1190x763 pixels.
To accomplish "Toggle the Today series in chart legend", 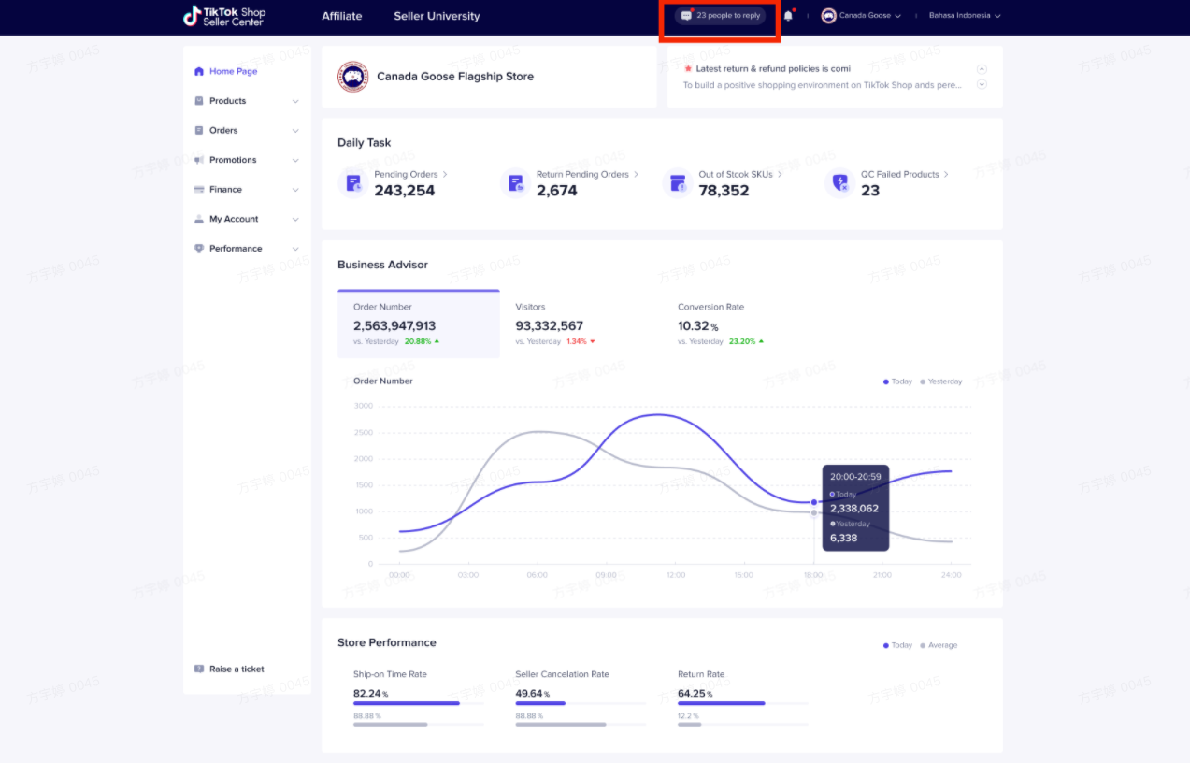I will click(897, 381).
